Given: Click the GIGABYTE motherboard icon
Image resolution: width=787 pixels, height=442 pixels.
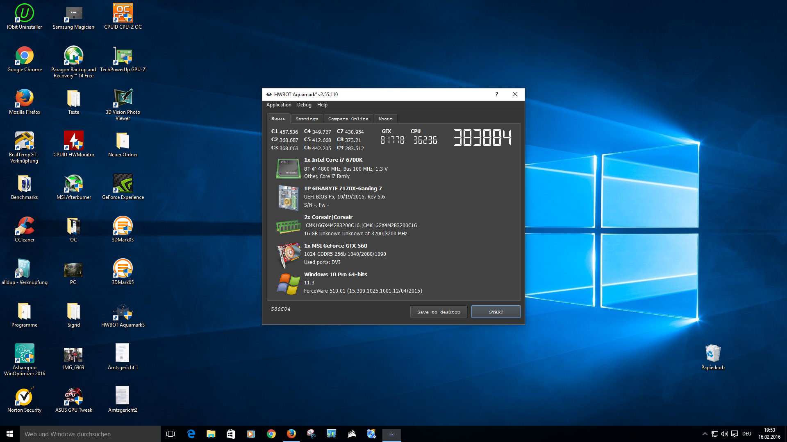Looking at the screenshot, I should tap(288, 198).
